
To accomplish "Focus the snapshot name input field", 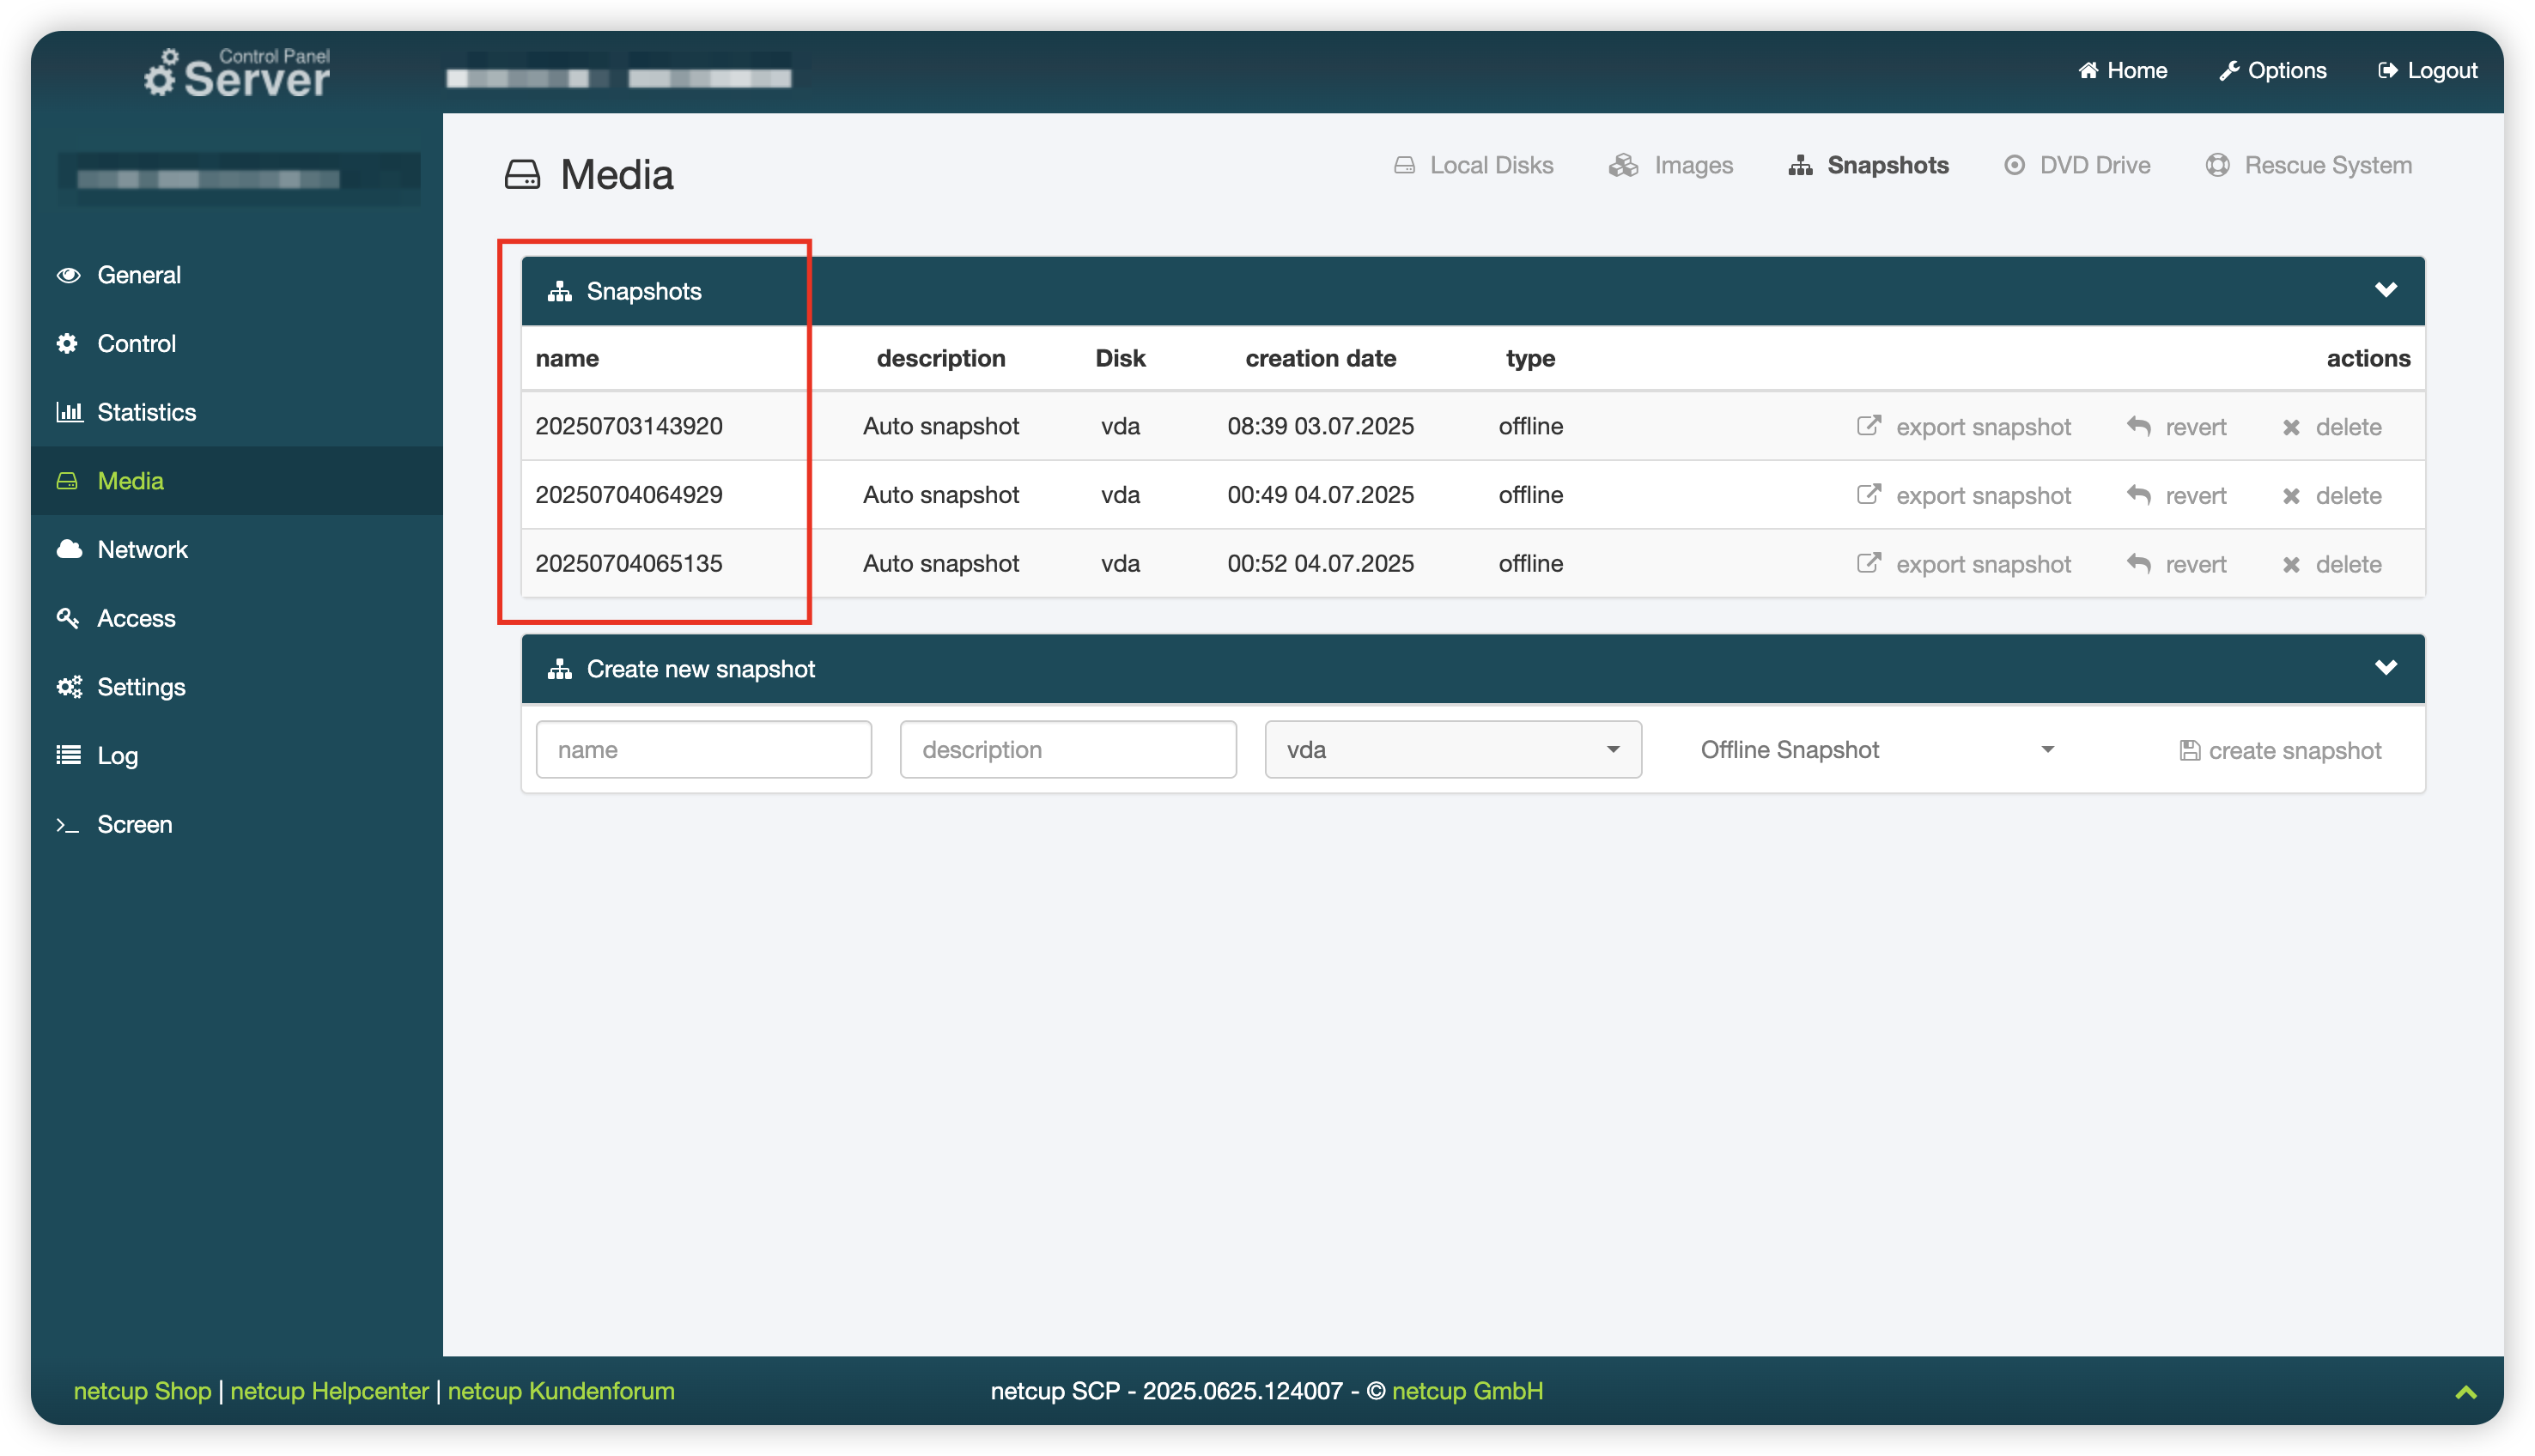I will point(703,749).
